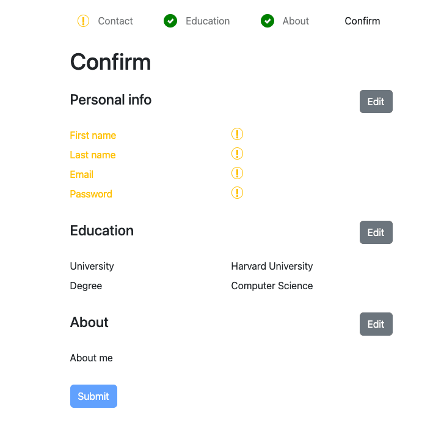Switch to the Education step tab
This screenshot has width=444, height=428.
208,21
